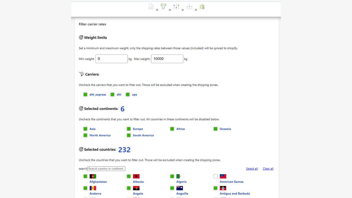This screenshot has width=352, height=198.
Task: Click the Filter carrier rates heading
Action: [92, 24]
